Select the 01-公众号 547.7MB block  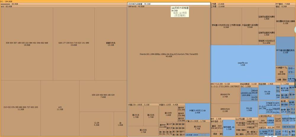(x=262, y=107)
